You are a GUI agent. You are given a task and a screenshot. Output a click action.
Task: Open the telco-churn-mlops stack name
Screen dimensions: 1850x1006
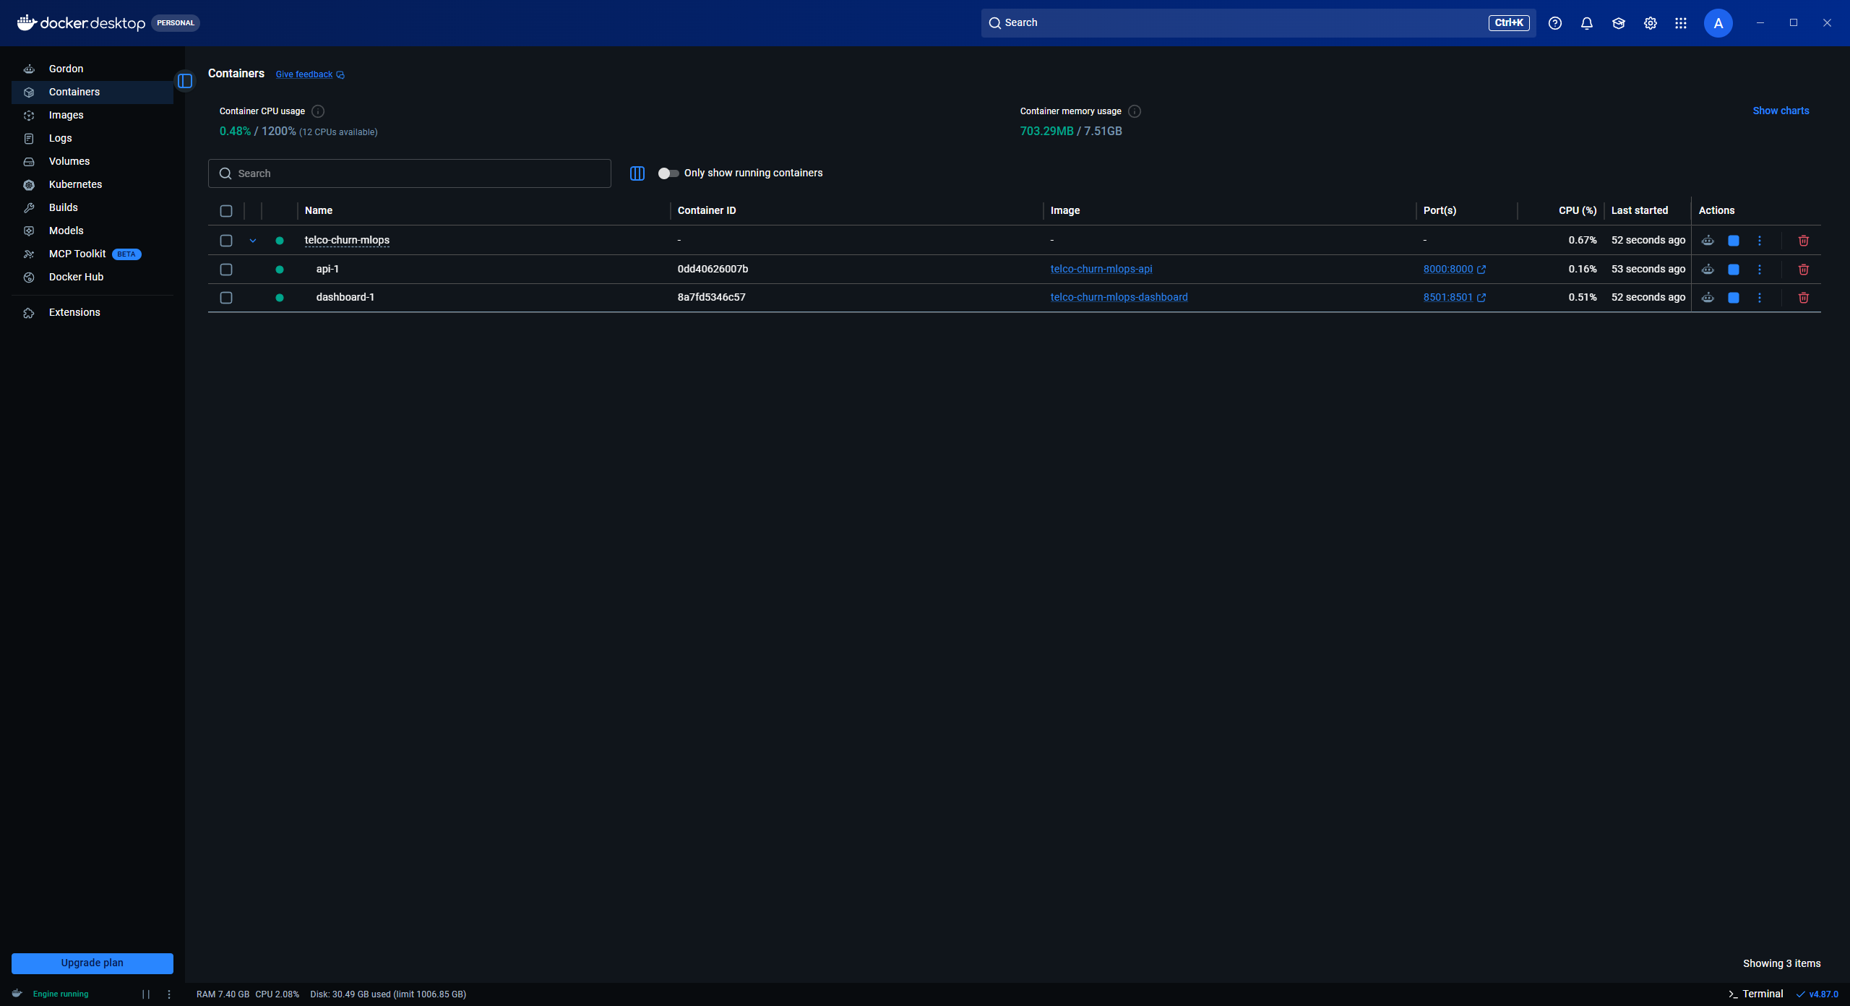[x=347, y=240]
